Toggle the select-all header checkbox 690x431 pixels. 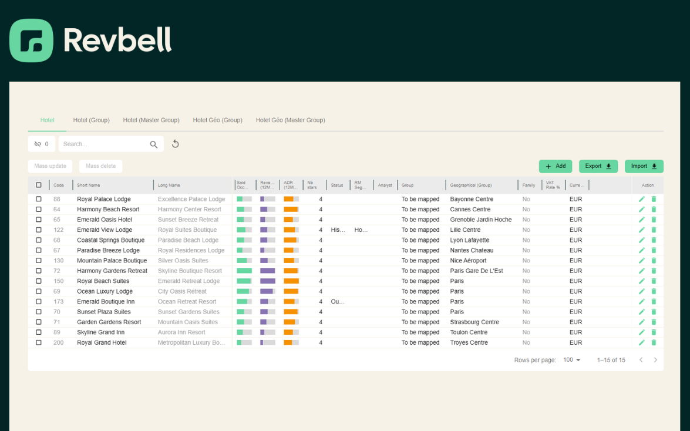click(39, 185)
